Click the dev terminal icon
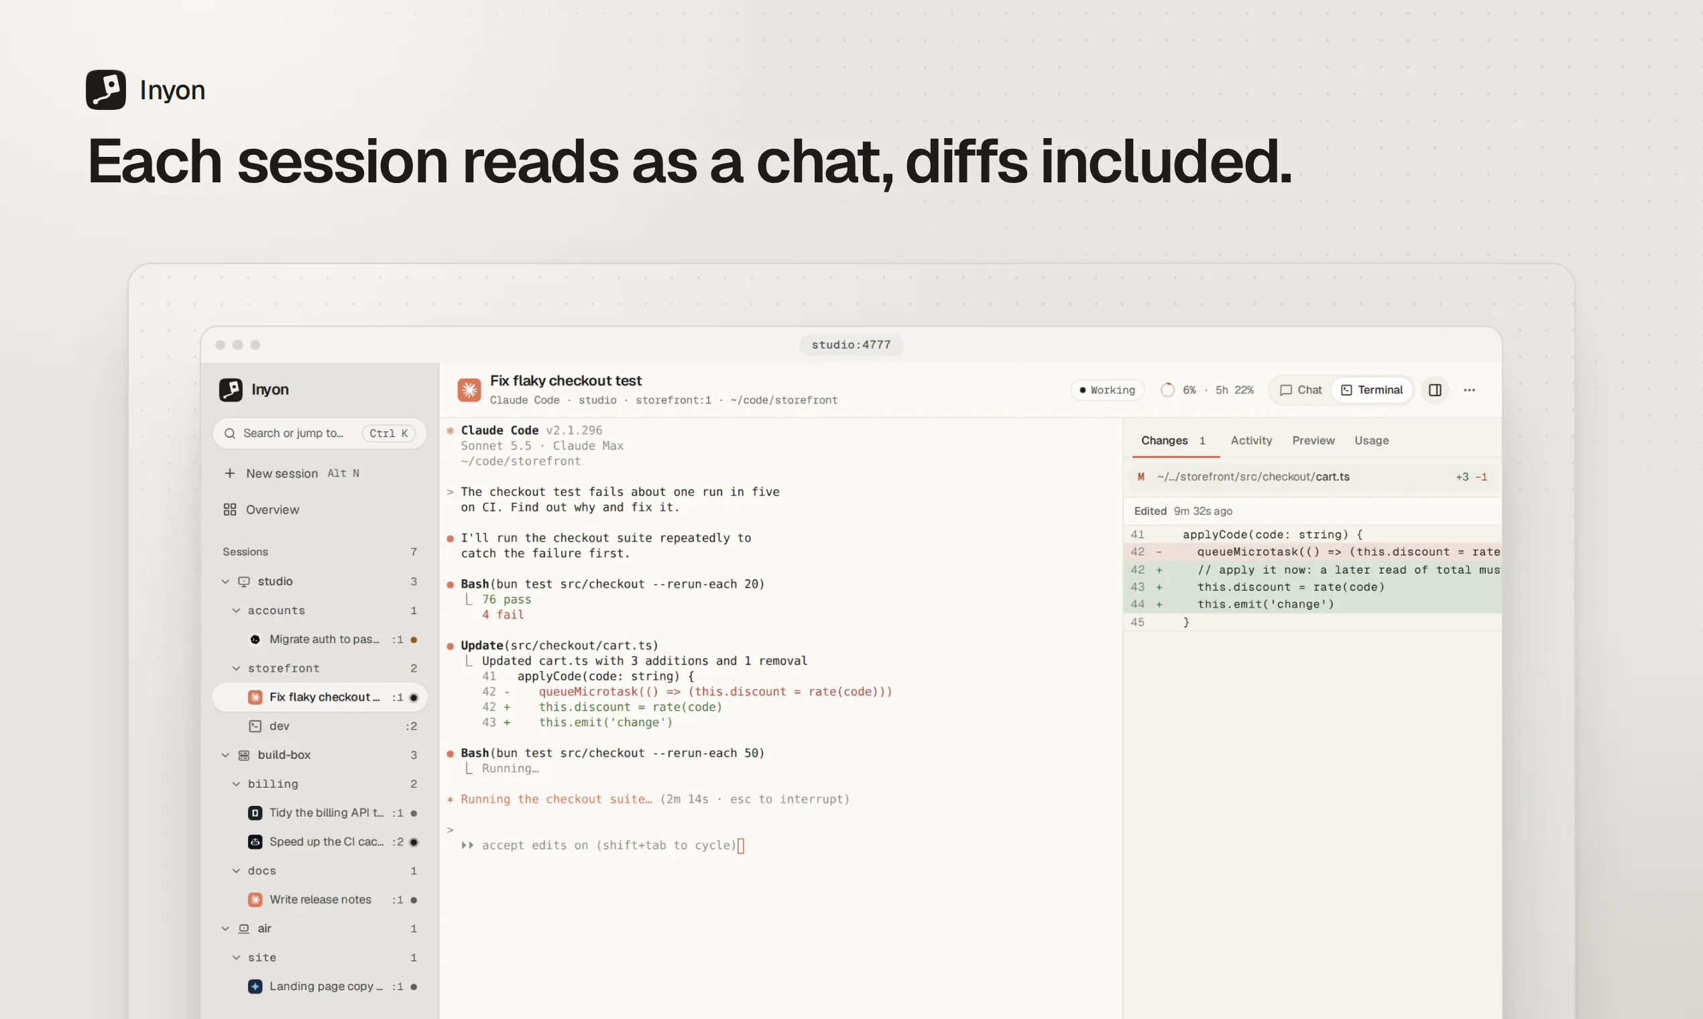 point(255,726)
